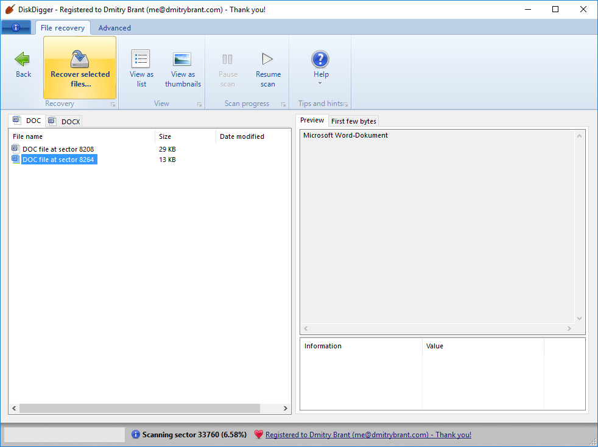This screenshot has height=447, width=598.
Task: Click the green Back arrow icon
Action: point(22,59)
